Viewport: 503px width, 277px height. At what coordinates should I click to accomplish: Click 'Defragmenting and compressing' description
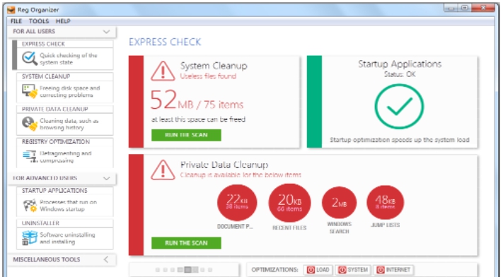tap(66, 157)
